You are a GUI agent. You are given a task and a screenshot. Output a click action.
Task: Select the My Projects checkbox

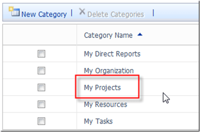pyautogui.click(x=41, y=87)
